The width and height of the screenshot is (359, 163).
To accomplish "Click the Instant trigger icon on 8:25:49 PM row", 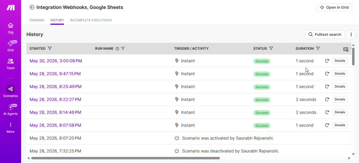I will click(x=177, y=87).
